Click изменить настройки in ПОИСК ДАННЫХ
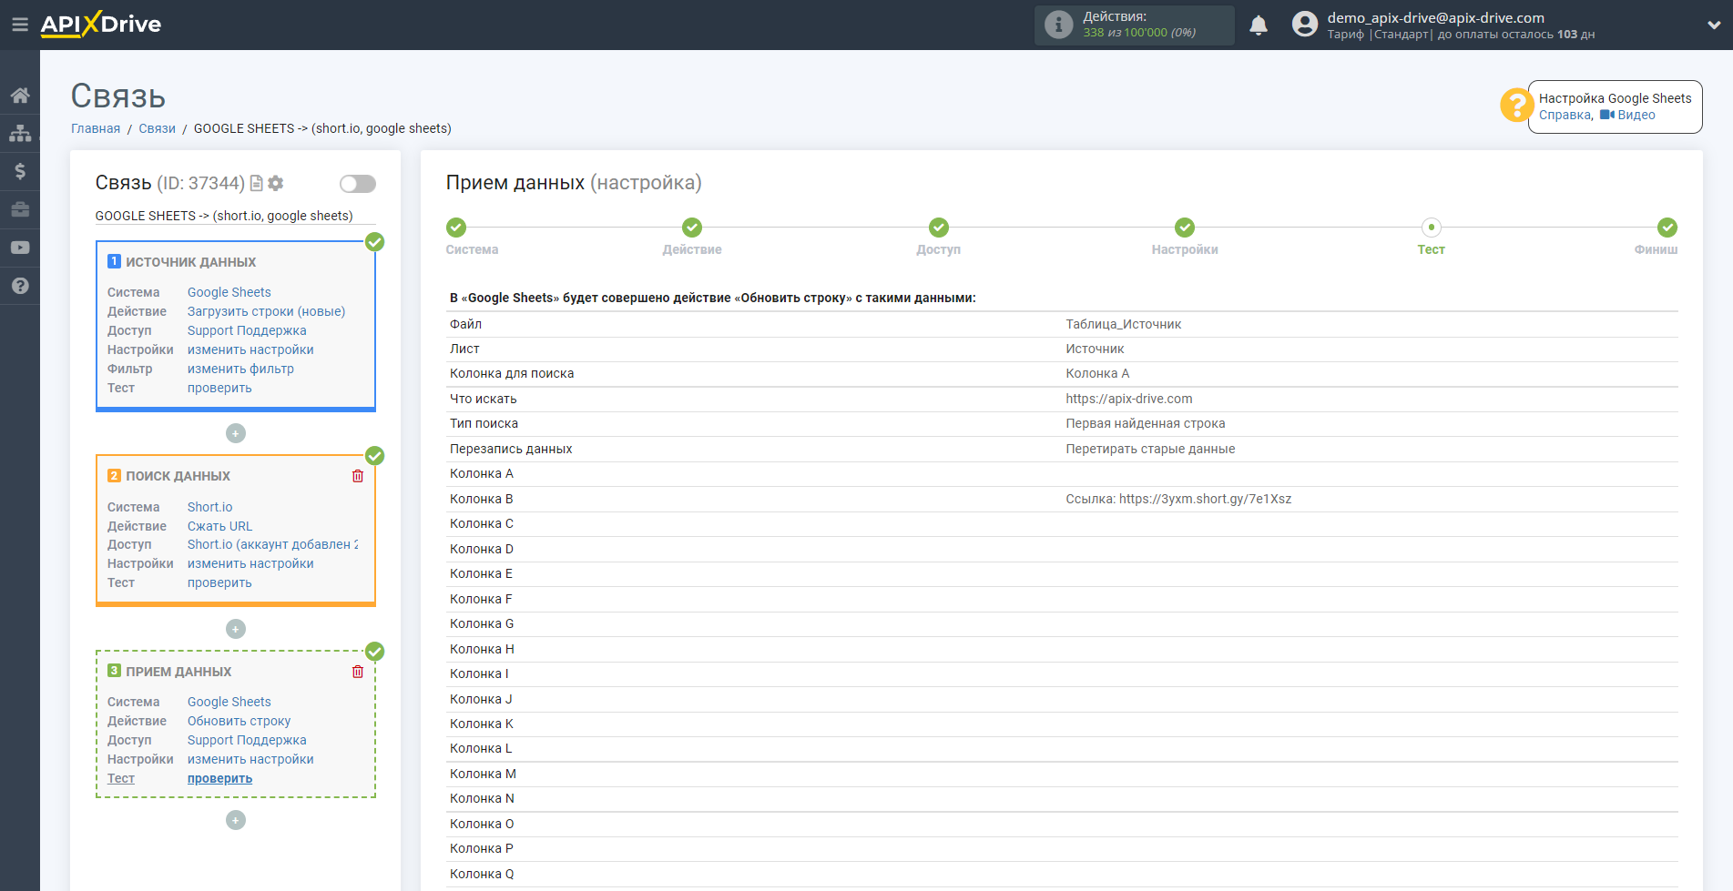The image size is (1733, 891). [250, 563]
